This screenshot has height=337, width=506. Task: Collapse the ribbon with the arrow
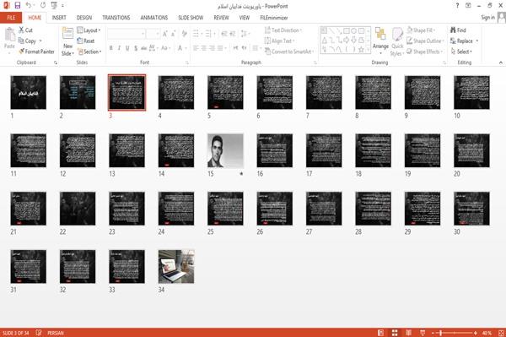click(x=500, y=63)
